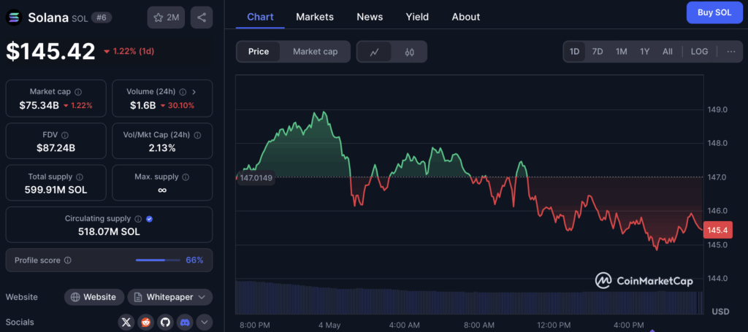Open Solana's X (Twitter) social icon

point(126,323)
